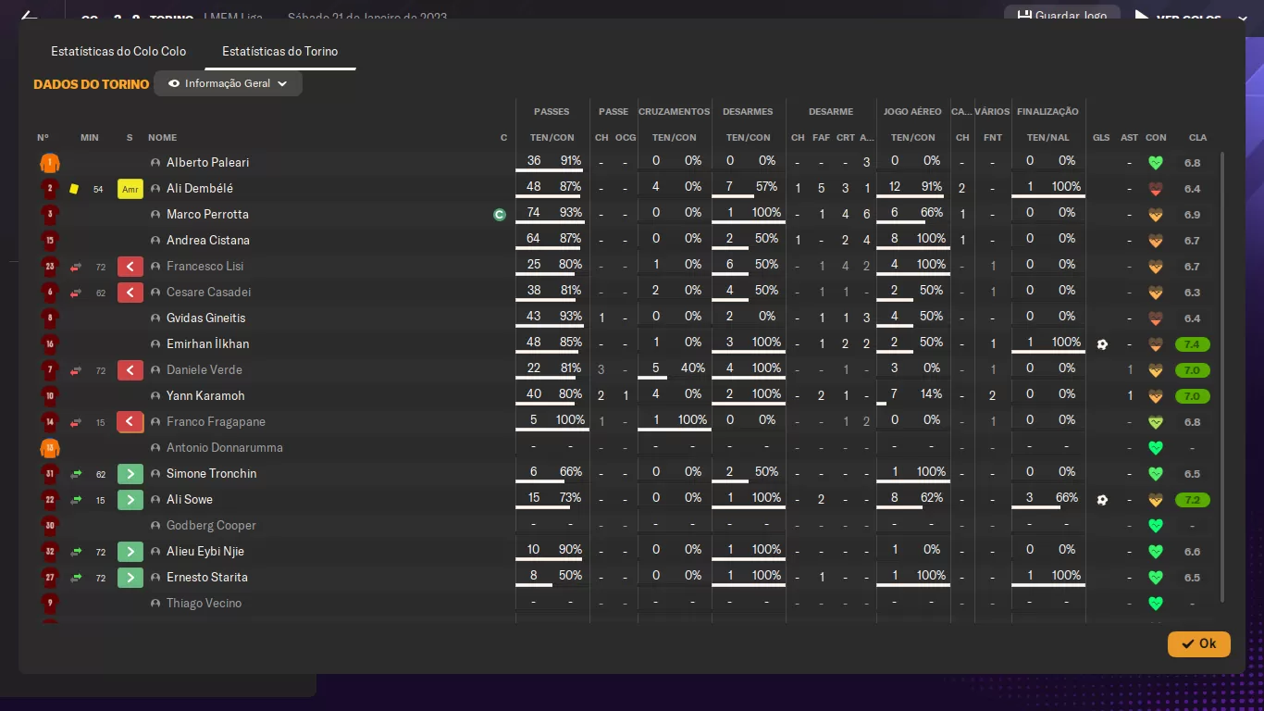This screenshot has width=1264, height=711.
Task: Click Alberto Paleari's orange goalkeeper shirt icon
Action: [x=50, y=163]
